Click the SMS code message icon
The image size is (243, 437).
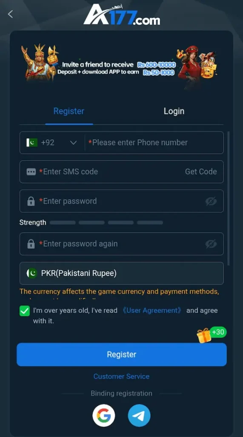point(31,172)
